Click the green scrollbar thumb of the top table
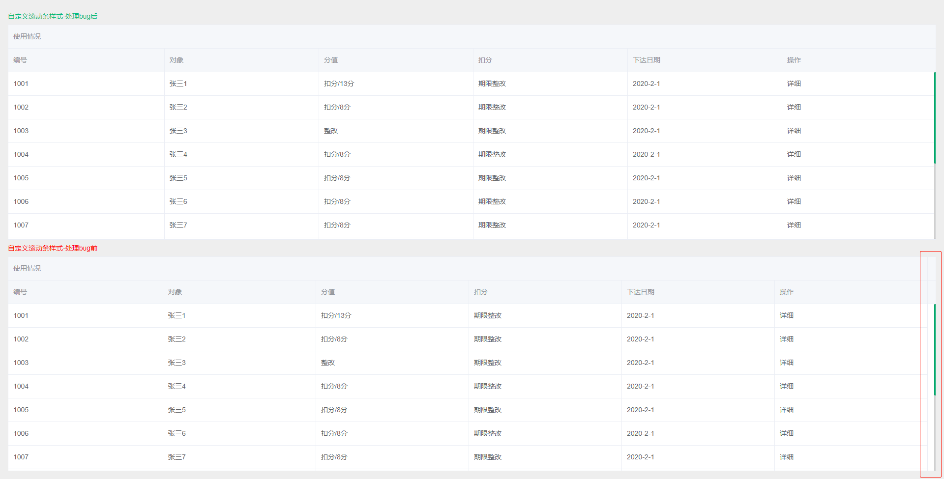Image resolution: width=944 pixels, height=479 pixels. point(935,118)
